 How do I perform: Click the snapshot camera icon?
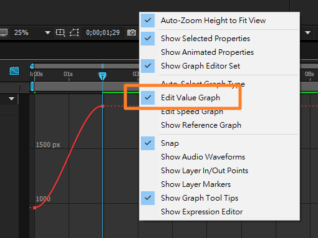point(132,32)
